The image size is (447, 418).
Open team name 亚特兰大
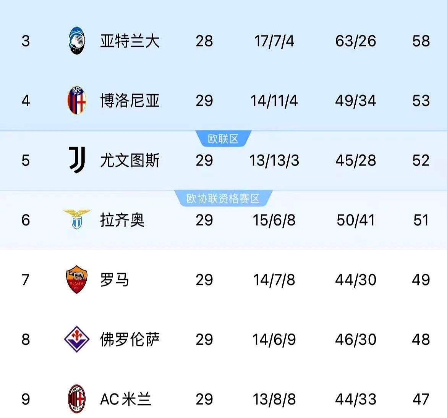click(130, 41)
